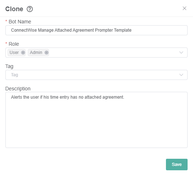The height and width of the screenshot is (180, 193).
Task: Click the Role field label
Action: click(x=14, y=44)
